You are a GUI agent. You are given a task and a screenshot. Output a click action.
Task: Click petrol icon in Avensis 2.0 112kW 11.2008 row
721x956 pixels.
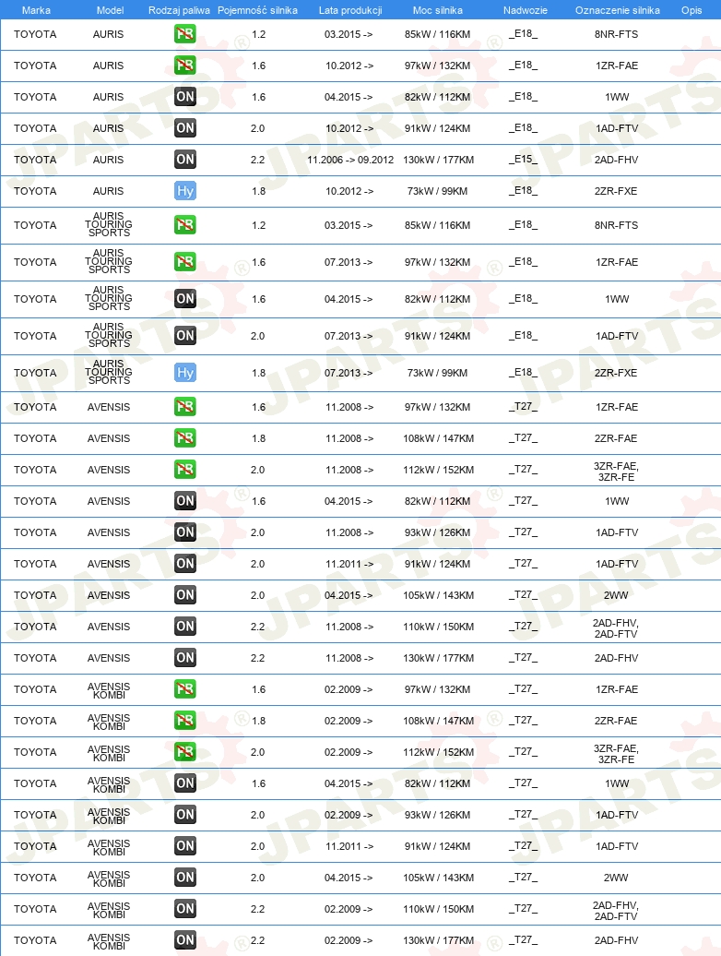pos(185,470)
